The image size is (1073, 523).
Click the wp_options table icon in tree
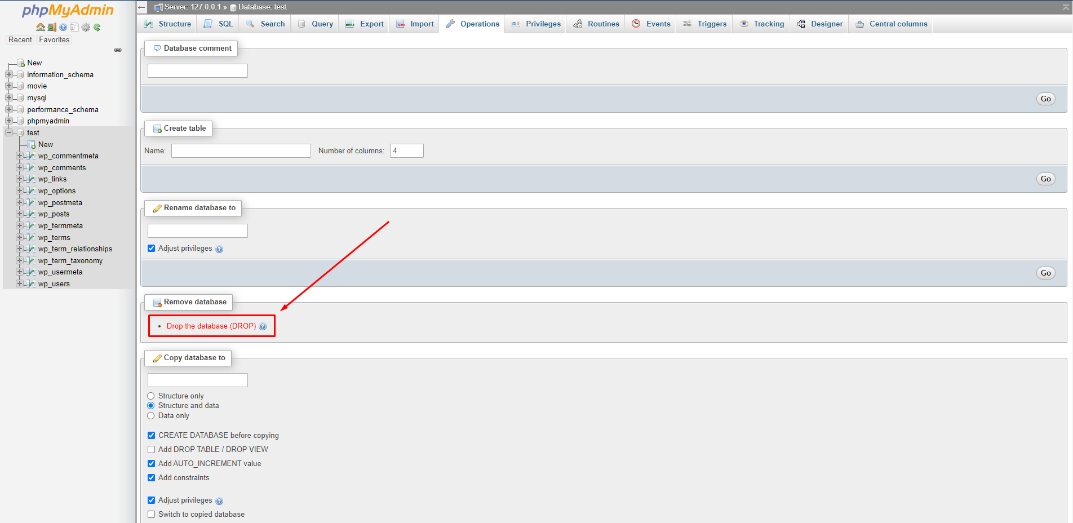(x=32, y=190)
